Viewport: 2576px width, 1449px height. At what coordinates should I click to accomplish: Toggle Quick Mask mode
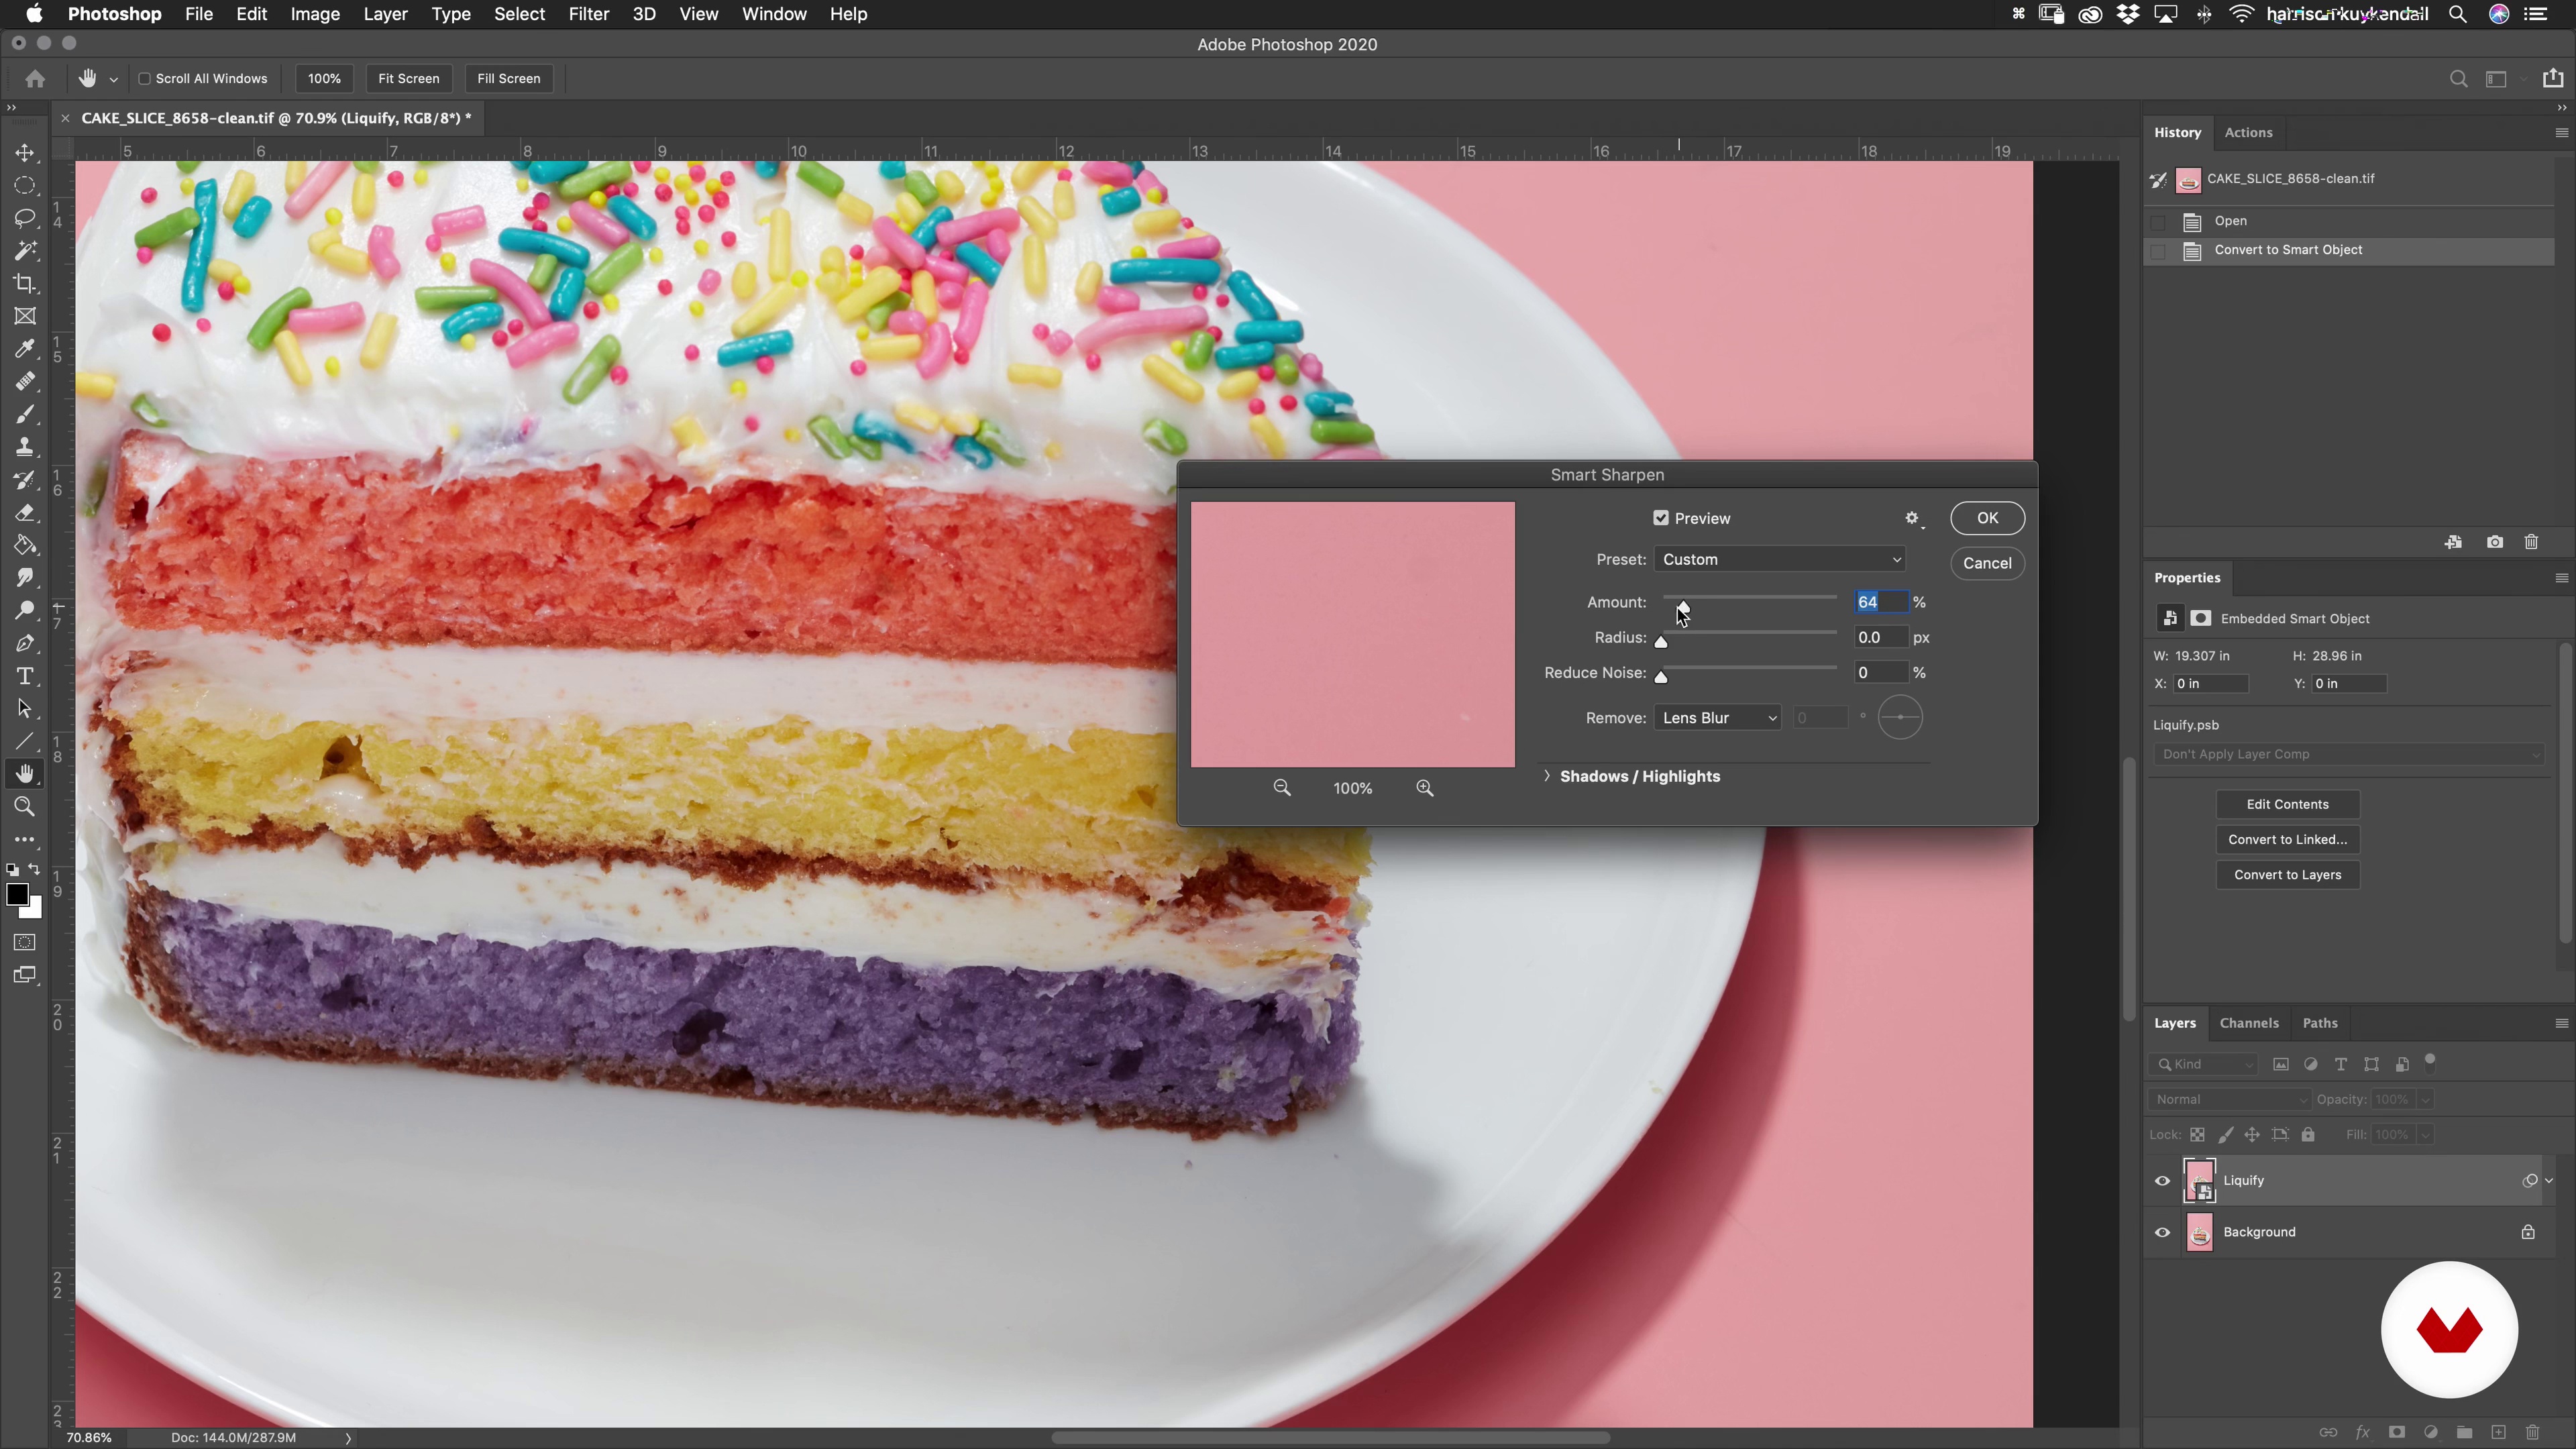(25, 942)
